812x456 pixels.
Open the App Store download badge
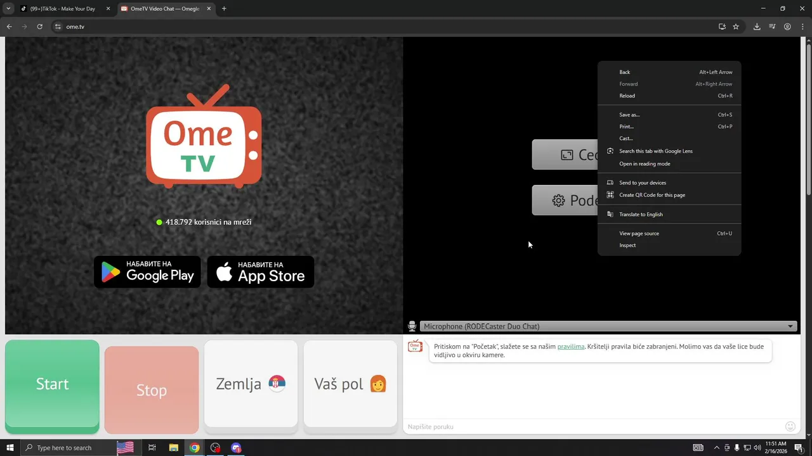[261, 272]
